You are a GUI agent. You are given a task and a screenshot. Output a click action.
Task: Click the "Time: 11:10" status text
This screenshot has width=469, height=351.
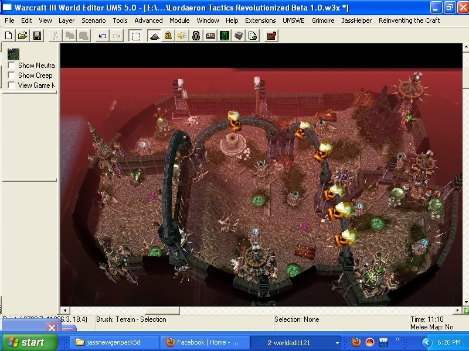pyautogui.click(x=427, y=319)
